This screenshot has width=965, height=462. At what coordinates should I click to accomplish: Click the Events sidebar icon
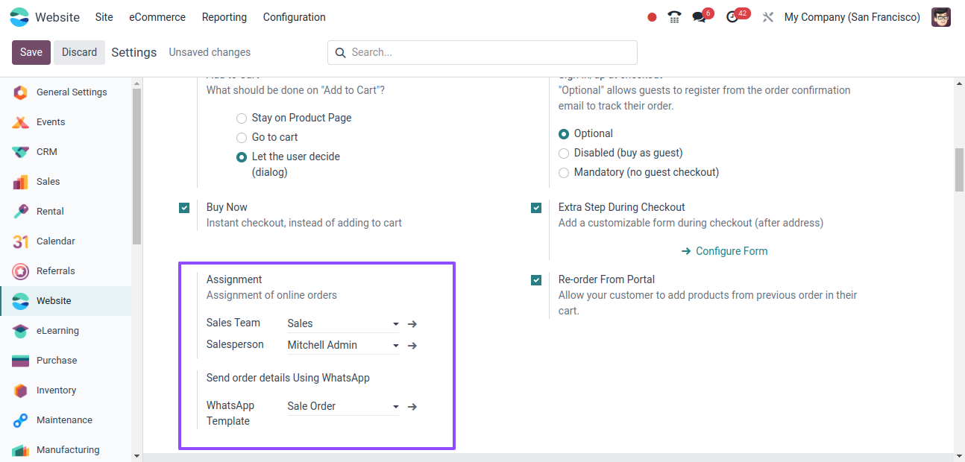(x=21, y=122)
